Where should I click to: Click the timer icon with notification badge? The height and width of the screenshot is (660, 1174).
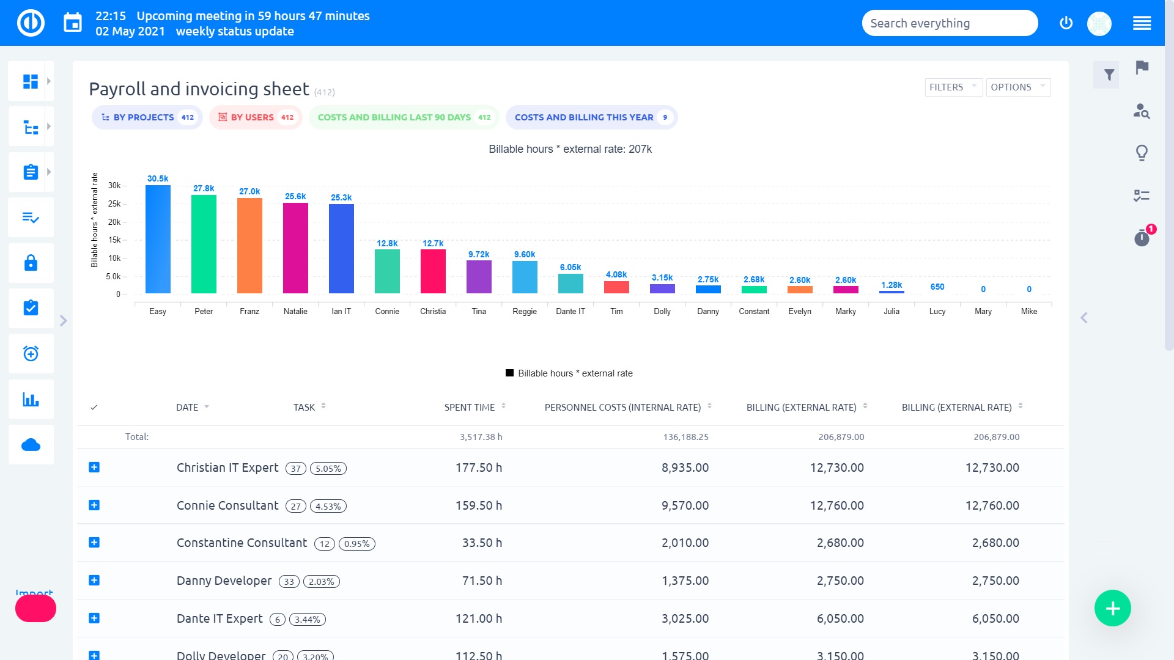[1141, 240]
